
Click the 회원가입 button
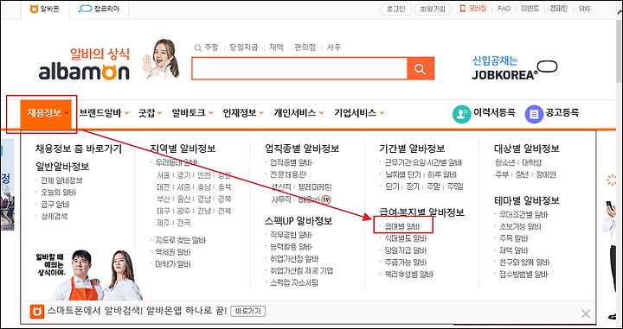(433, 9)
